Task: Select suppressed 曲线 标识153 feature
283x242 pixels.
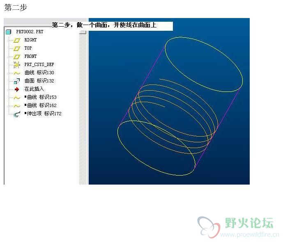Action: pyautogui.click(x=41, y=97)
